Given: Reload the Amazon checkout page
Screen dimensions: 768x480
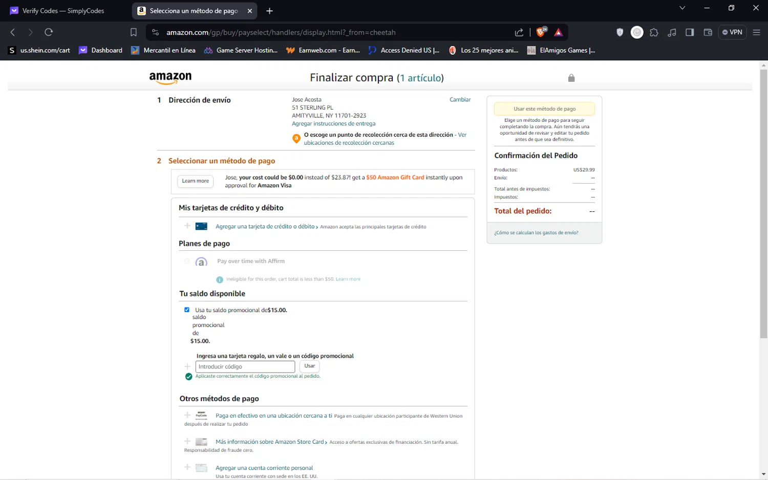Looking at the screenshot, I should pyautogui.click(x=49, y=32).
